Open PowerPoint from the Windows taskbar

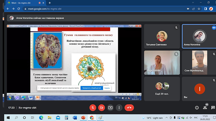click(83, 118)
